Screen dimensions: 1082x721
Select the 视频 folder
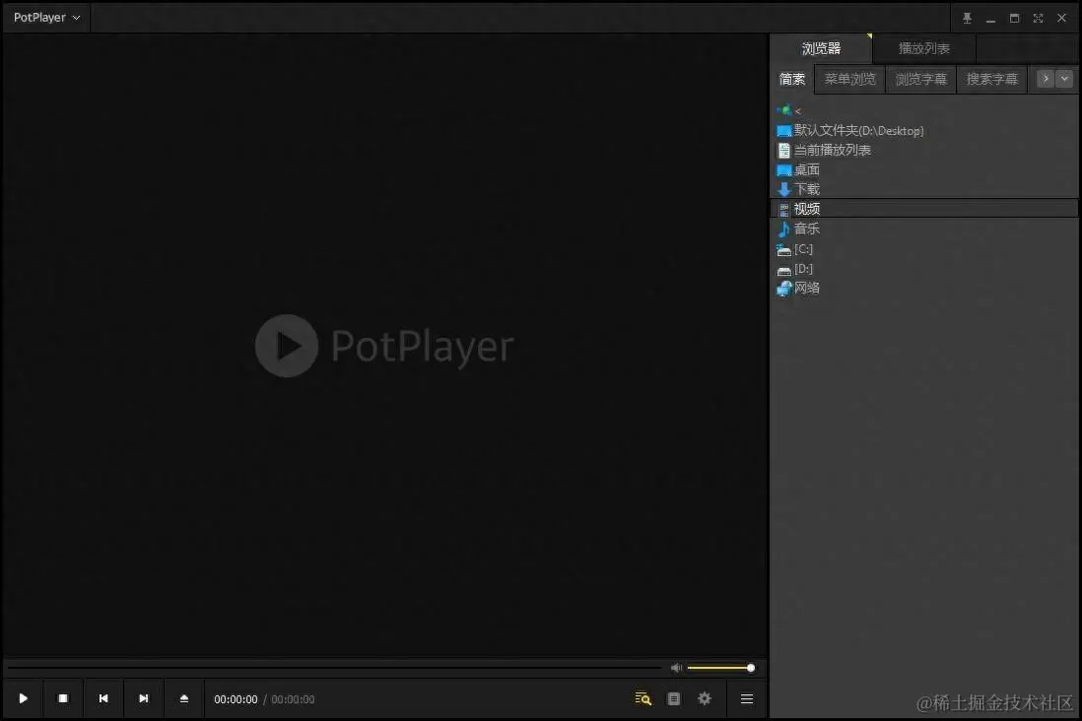point(923,209)
